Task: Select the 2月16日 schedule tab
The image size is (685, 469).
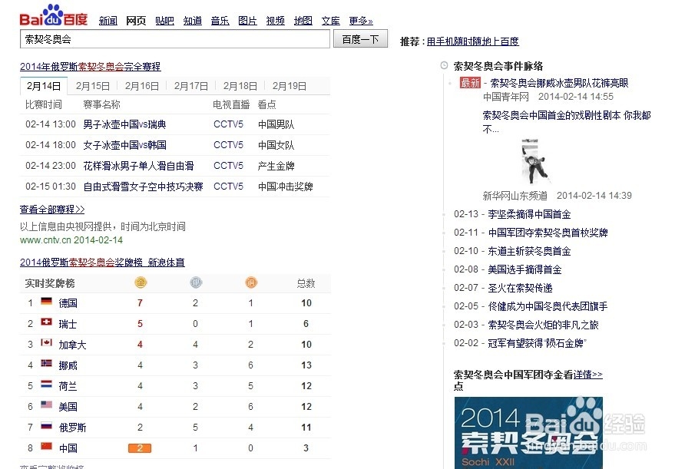Action: pos(142,86)
